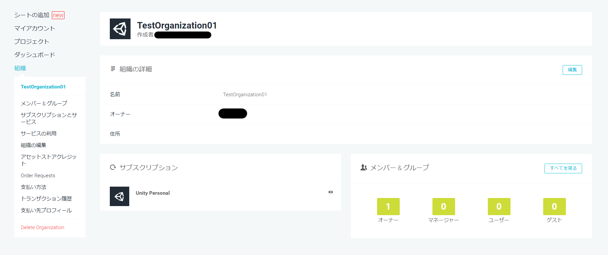608x255 pixels.
Task: Click the 住所 row label
Action: (115, 134)
